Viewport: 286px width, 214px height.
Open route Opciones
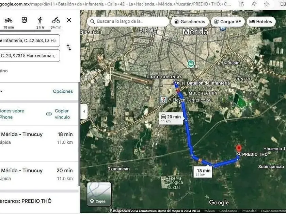tap(63, 91)
